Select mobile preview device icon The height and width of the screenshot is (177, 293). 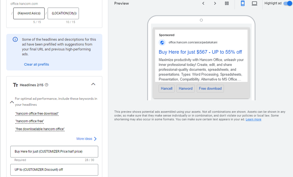coord(243,3)
